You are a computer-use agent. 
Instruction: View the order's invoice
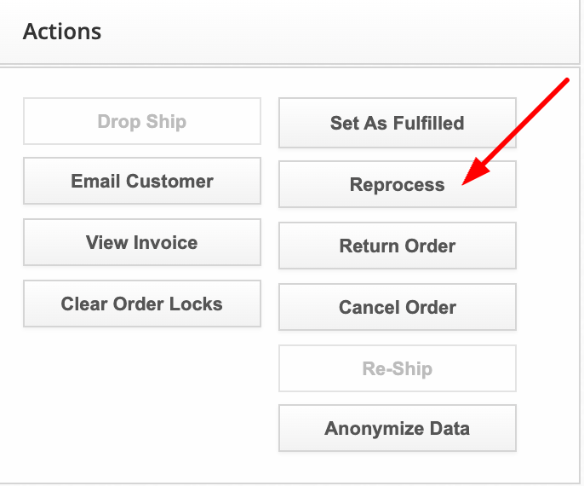pyautogui.click(x=141, y=242)
